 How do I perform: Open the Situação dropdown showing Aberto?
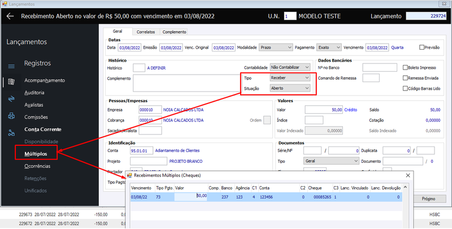(x=290, y=88)
